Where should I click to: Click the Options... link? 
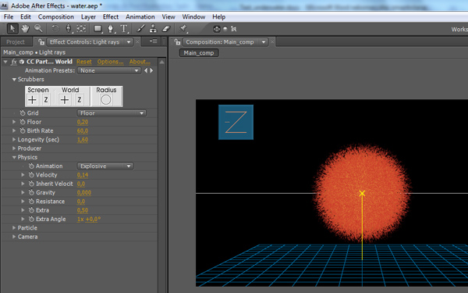click(110, 62)
